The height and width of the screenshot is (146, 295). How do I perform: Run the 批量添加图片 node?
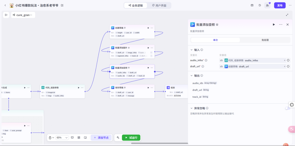pyautogui.click(x=148, y=48)
